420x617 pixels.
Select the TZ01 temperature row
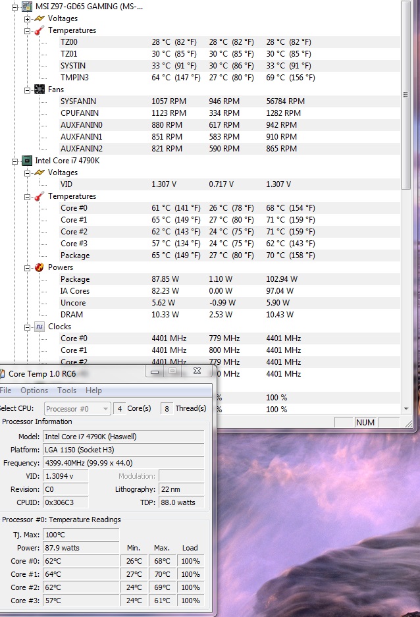(x=229, y=54)
